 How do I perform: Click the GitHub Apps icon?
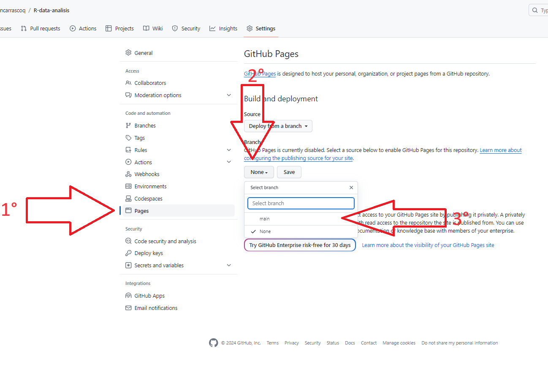point(128,296)
